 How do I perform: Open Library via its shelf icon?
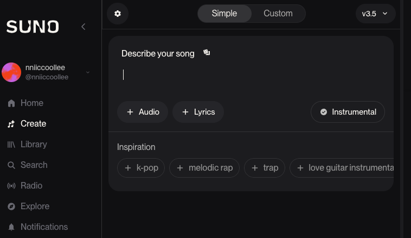[x=11, y=145]
